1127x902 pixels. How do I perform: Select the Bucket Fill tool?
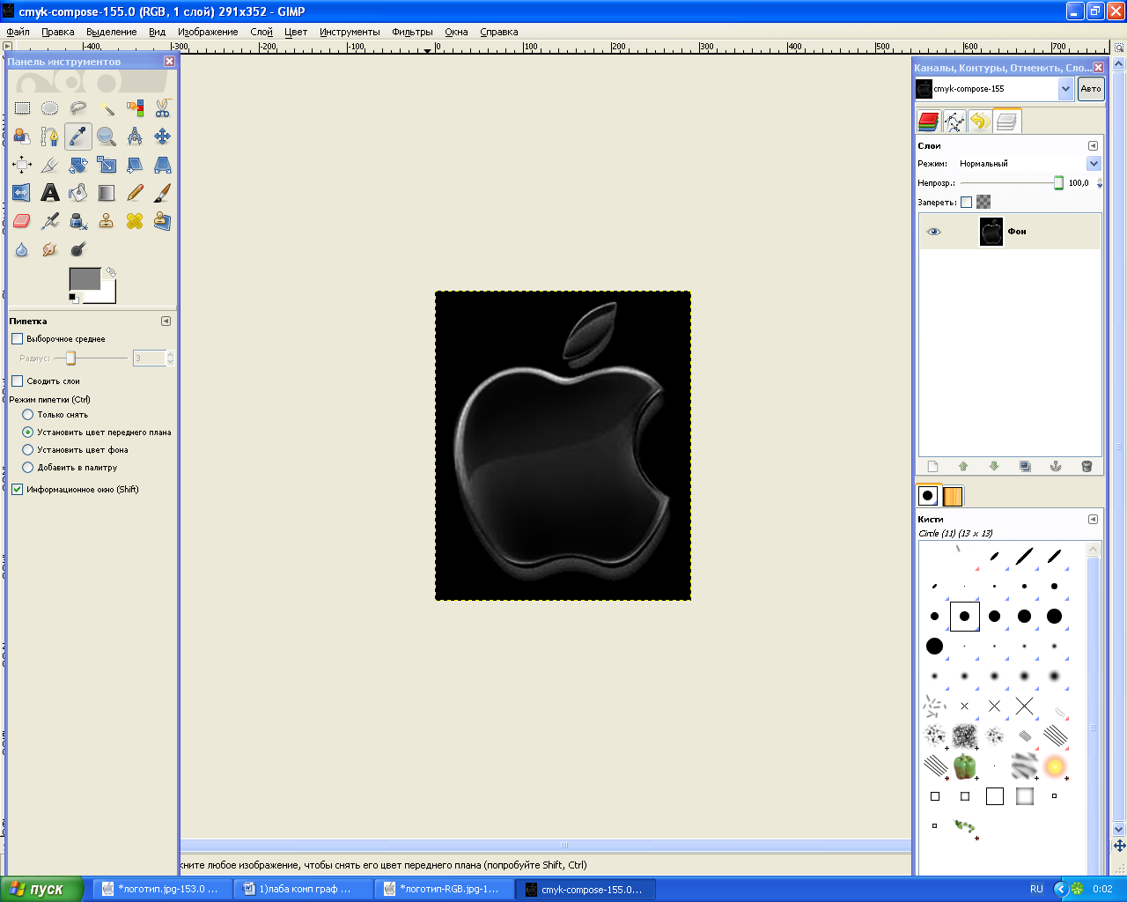coord(78,193)
